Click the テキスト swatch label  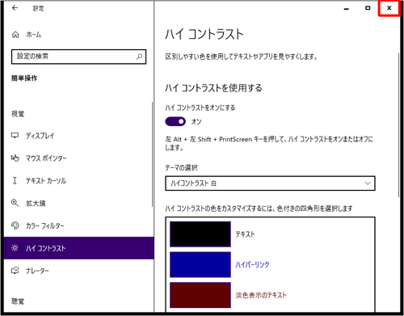coord(245,234)
